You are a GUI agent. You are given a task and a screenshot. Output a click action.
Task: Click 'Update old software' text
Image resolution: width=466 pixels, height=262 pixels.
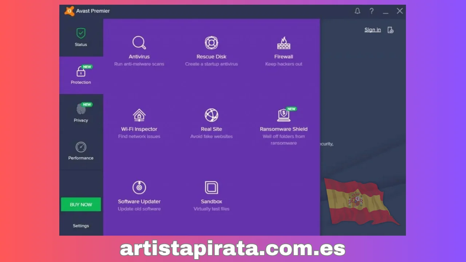click(139, 209)
